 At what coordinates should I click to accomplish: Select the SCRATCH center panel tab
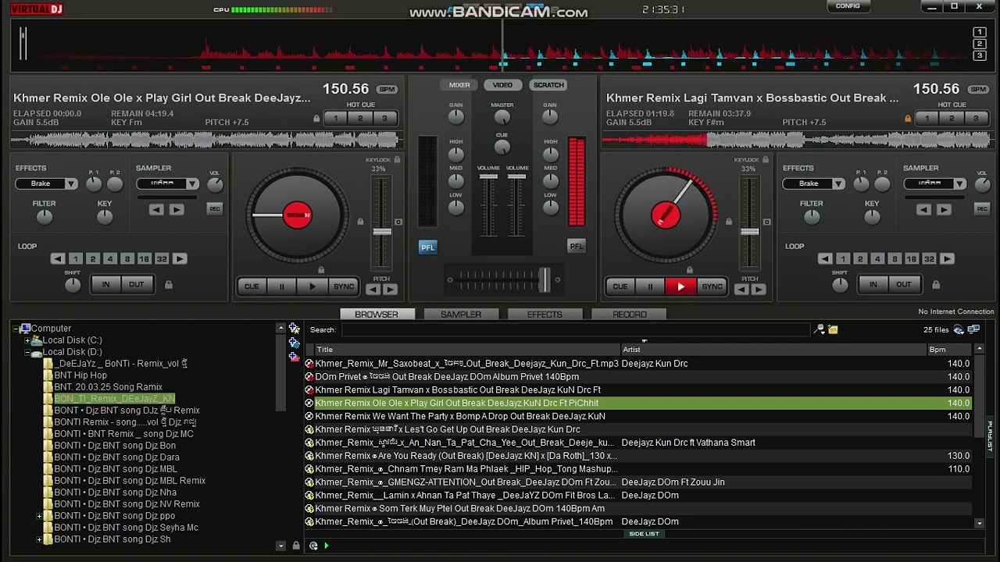548,85
